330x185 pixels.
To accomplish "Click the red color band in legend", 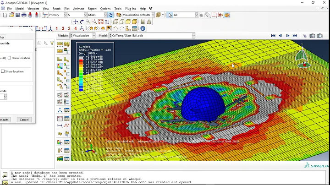I will 81,60.
